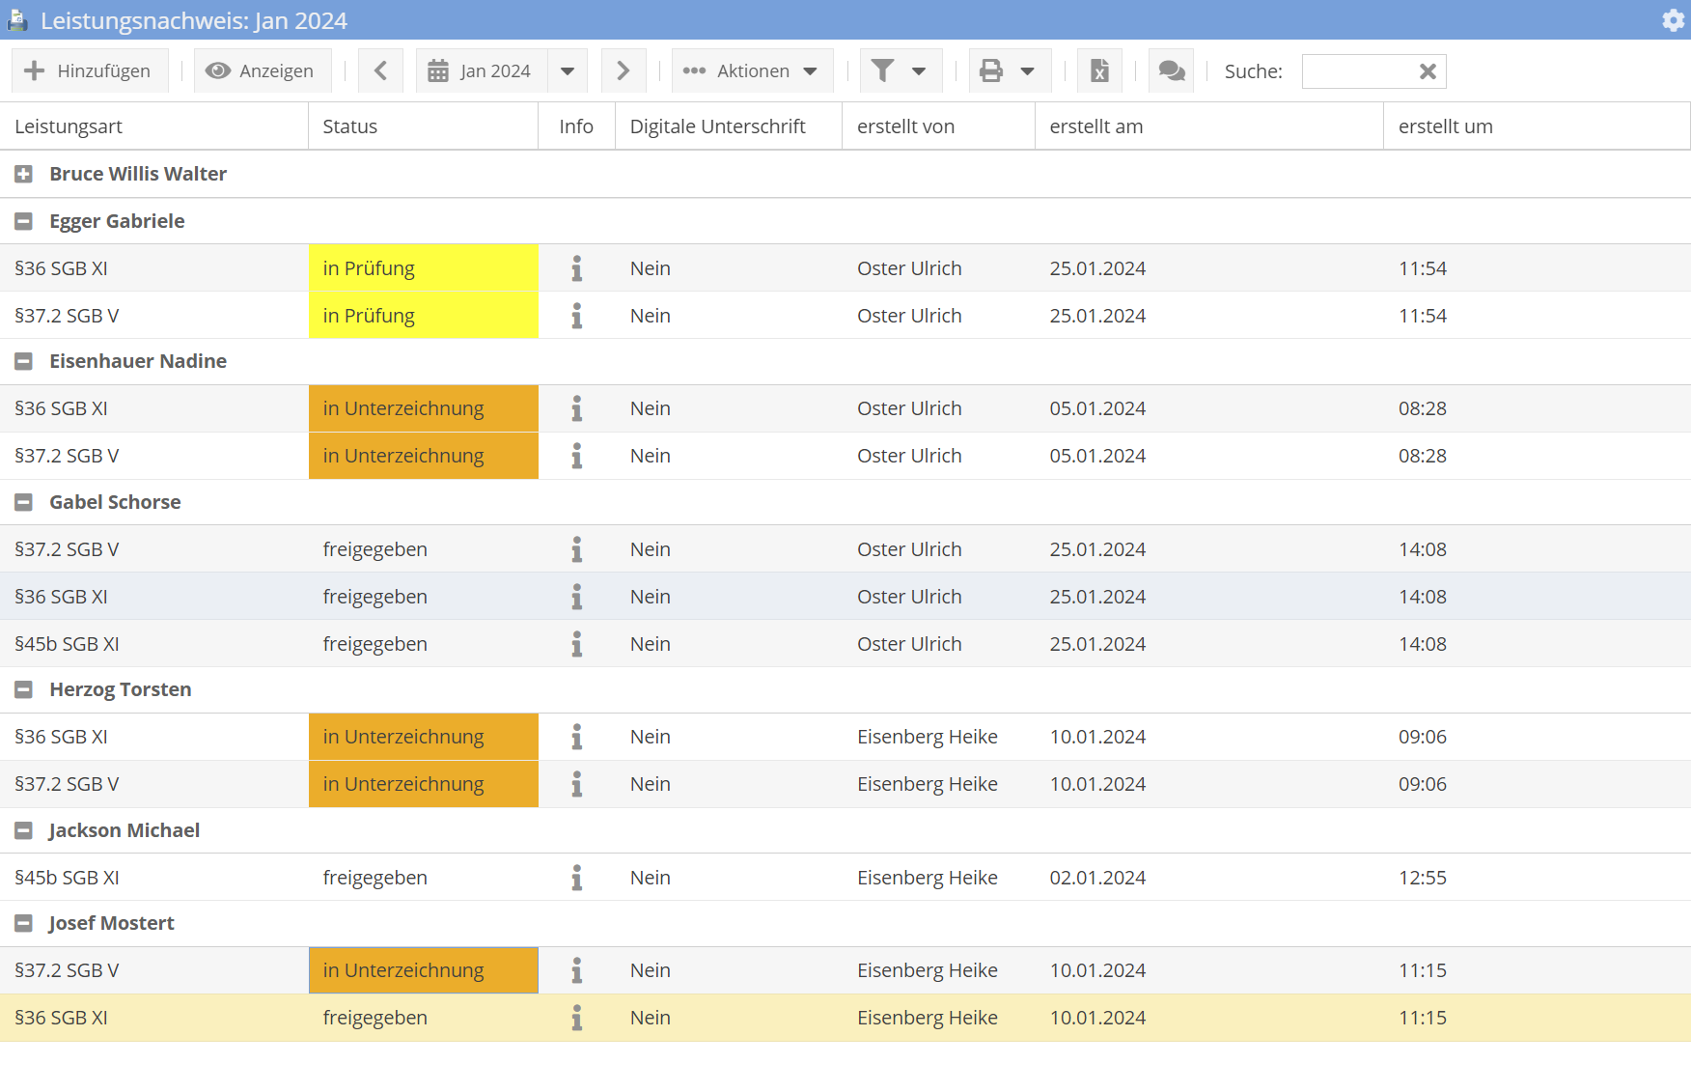
Task: Sort by the Leistungsart column header
Action: point(69,126)
